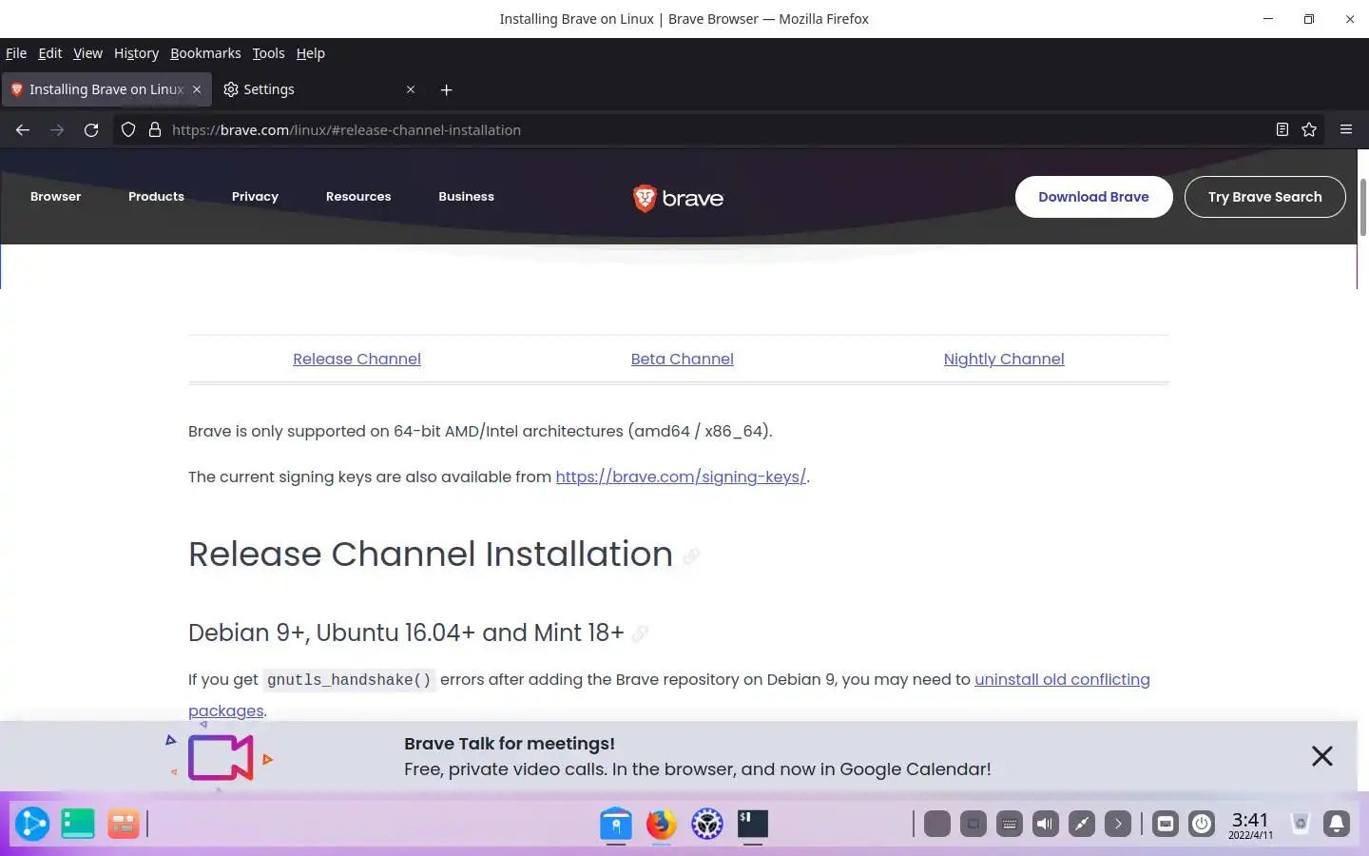Jump to the Beta Channel link
1369x856 pixels.
coord(682,360)
